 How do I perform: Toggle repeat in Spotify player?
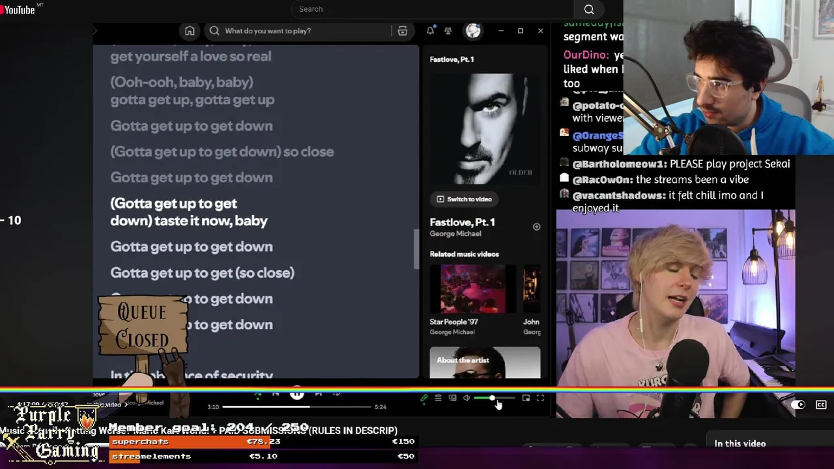click(336, 393)
